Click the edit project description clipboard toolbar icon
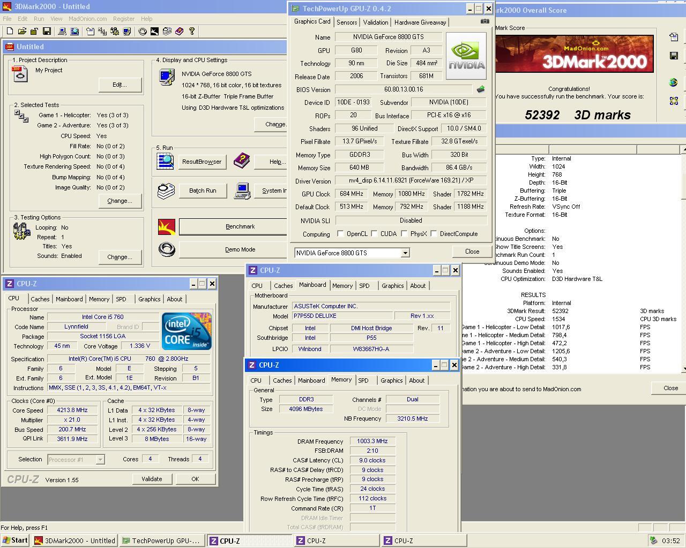Viewport: 686px width, 548px height. [x=90, y=32]
